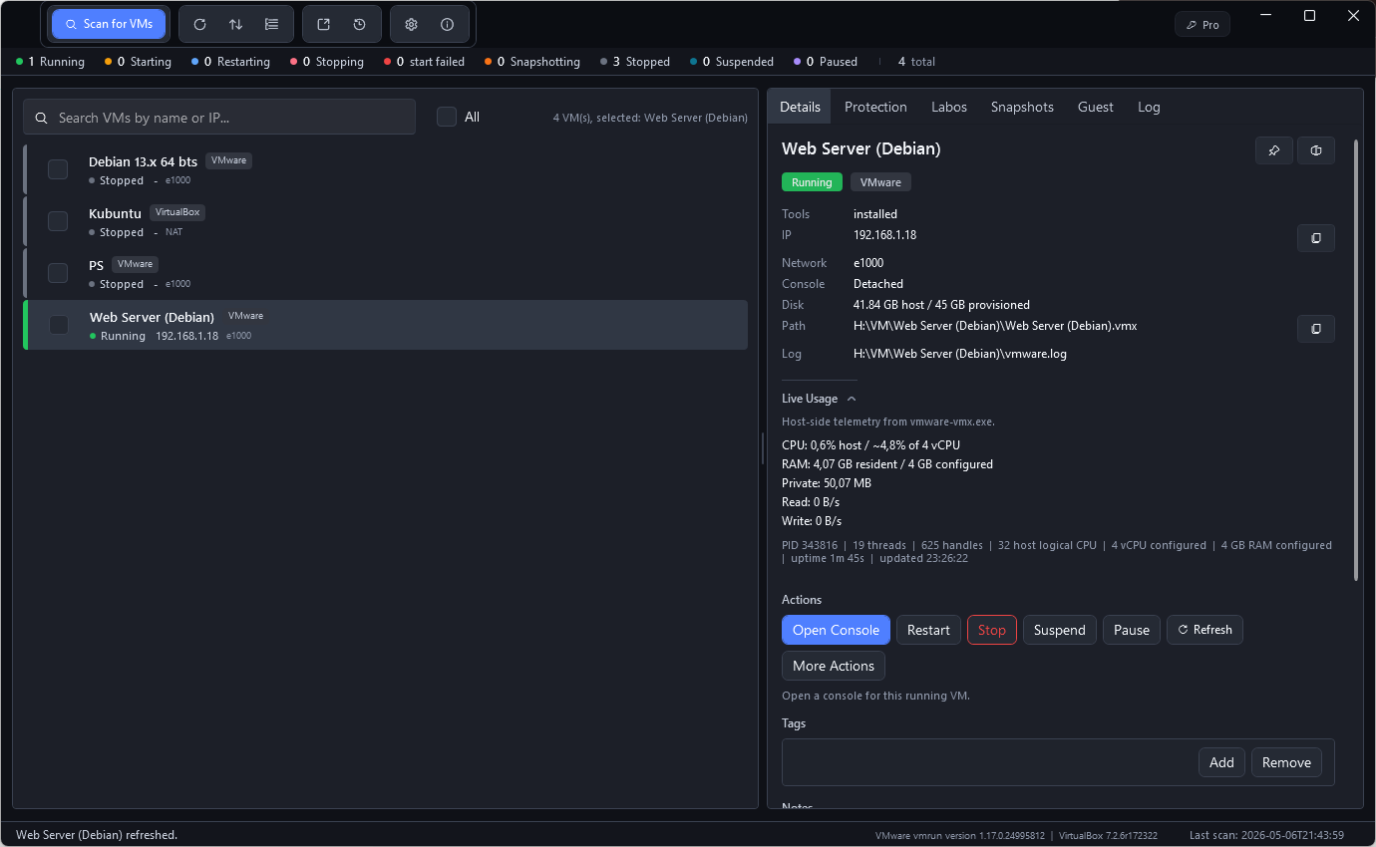Screen dimensions: 1376x847
Task: Click the Scan for VMs button
Action: 109,24
